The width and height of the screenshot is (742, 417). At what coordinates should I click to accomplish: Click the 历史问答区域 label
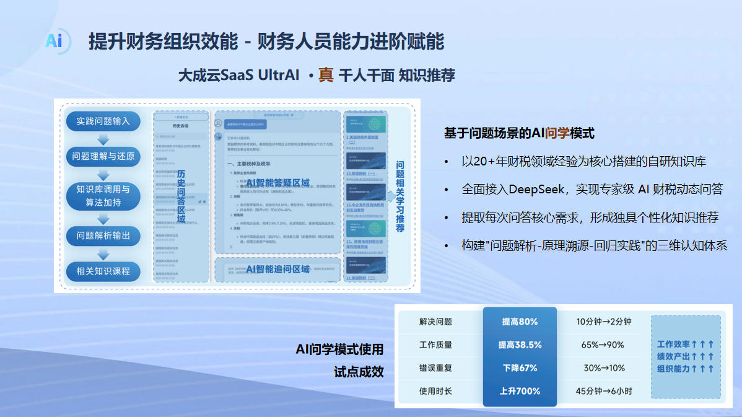(x=181, y=196)
